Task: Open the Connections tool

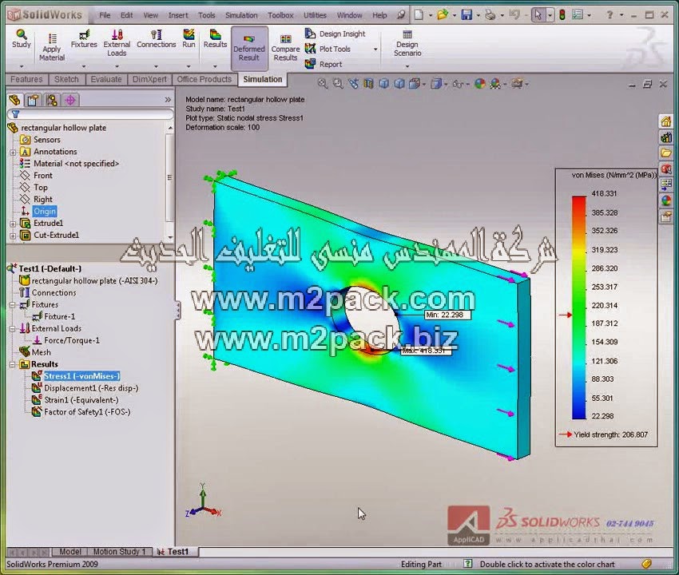Action: 157,38
